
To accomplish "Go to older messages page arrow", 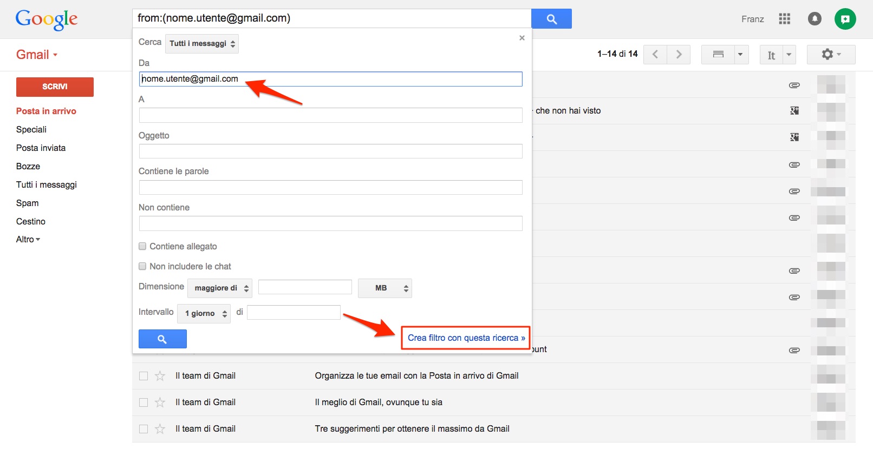I will coord(679,55).
